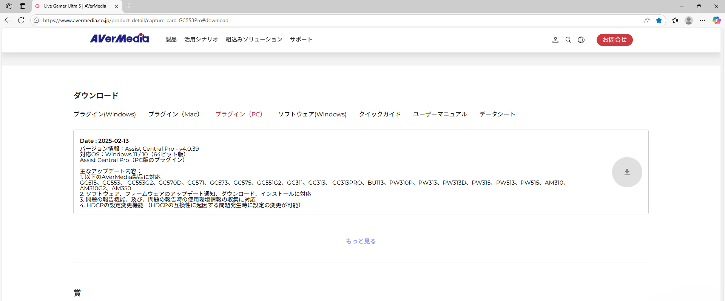Switch to クイックガイド tab
The image size is (725, 301).
coord(380,114)
